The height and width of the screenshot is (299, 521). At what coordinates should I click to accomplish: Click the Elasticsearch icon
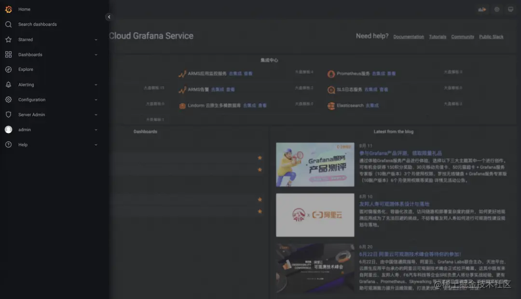coord(331,106)
